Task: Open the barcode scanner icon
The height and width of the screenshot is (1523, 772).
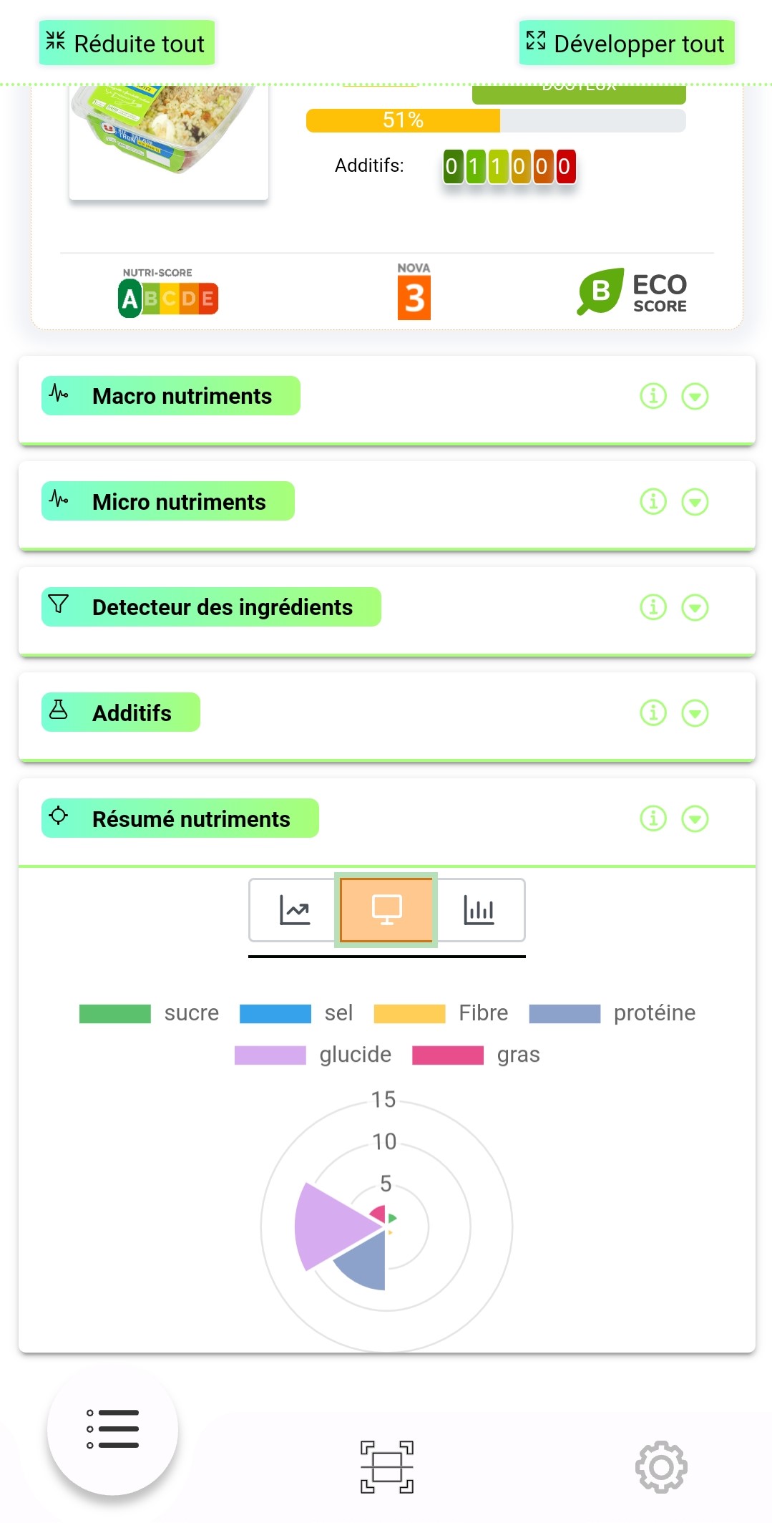Action: [386, 1466]
